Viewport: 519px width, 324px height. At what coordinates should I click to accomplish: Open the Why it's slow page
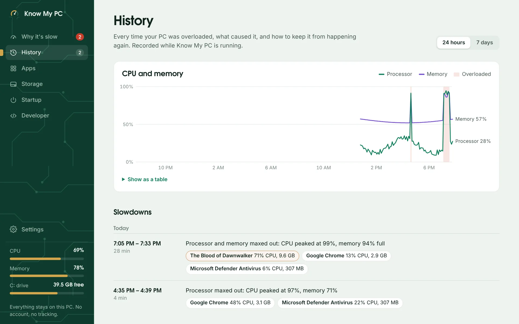coord(47,37)
